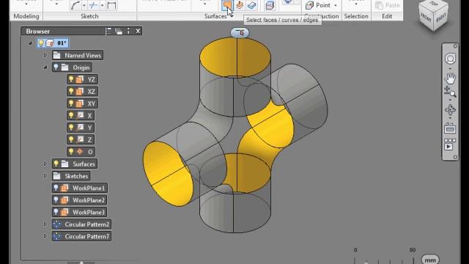This screenshot has height=264, width=469.
Task: Open the Surfaces panel dropdown
Action: 232,16
